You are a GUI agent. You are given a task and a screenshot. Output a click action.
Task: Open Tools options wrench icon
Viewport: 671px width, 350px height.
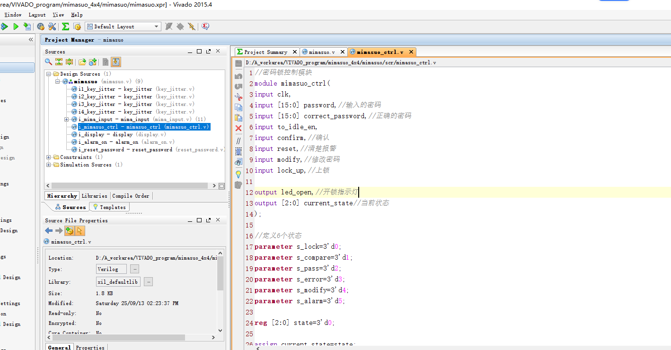pyautogui.click(x=52, y=26)
